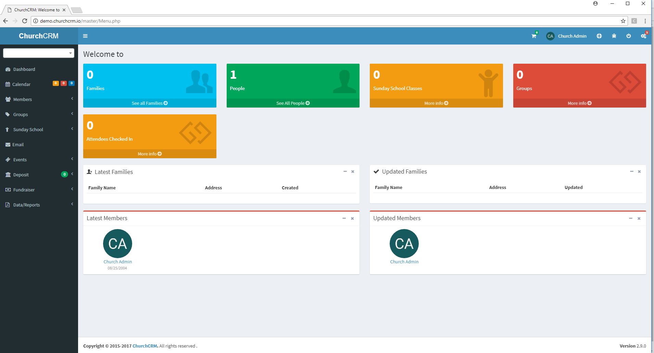Click the Sunday School Classes child icon
654x353 pixels.
(x=488, y=83)
